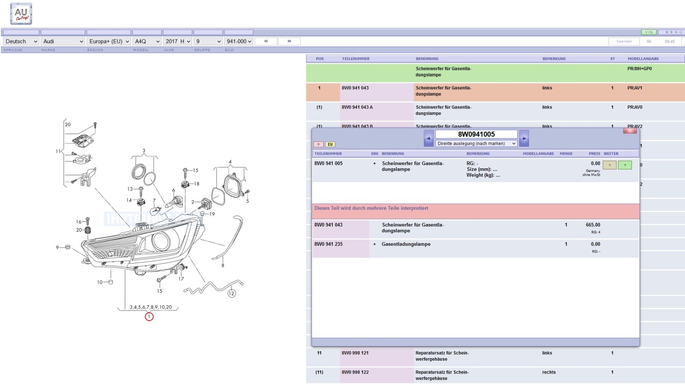Click the right arrow beside part number 8W0941005
The height and width of the screenshot is (385, 685).
tap(524, 138)
